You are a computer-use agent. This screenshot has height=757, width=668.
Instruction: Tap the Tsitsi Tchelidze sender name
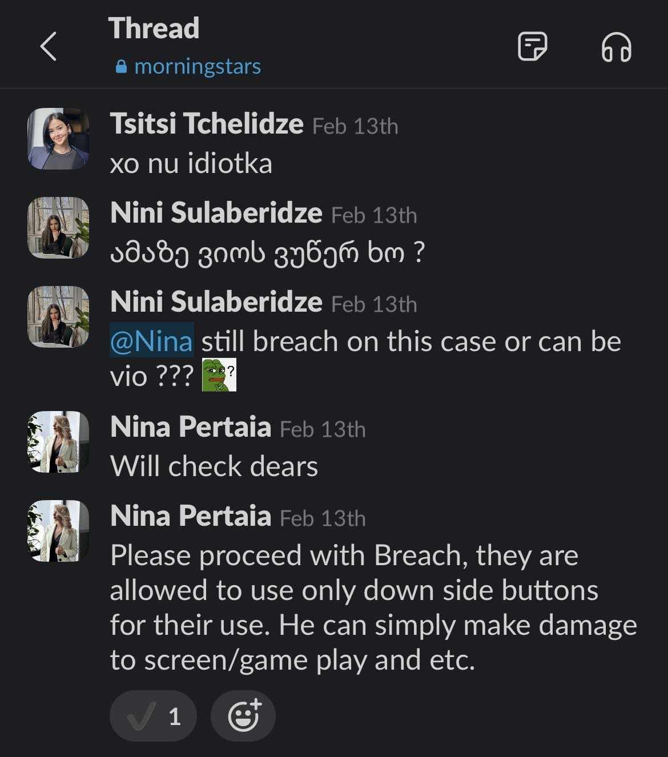pos(206,124)
